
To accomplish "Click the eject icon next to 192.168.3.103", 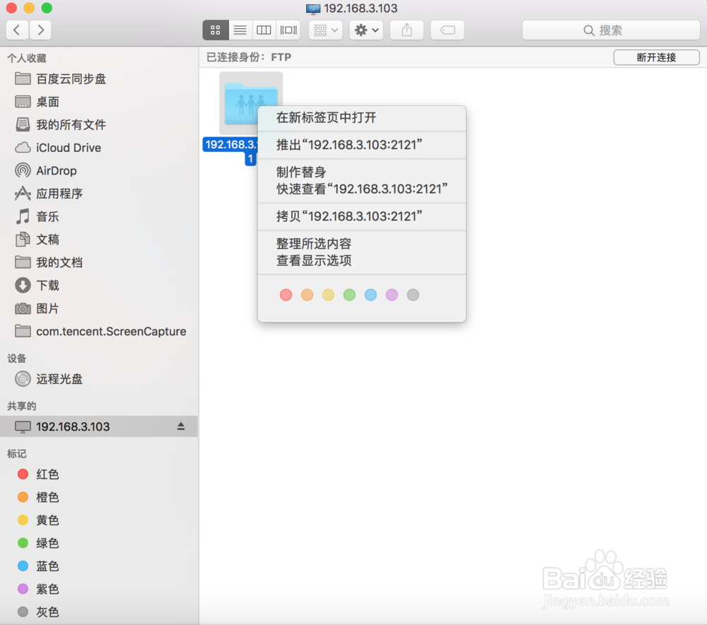I will 181,426.
